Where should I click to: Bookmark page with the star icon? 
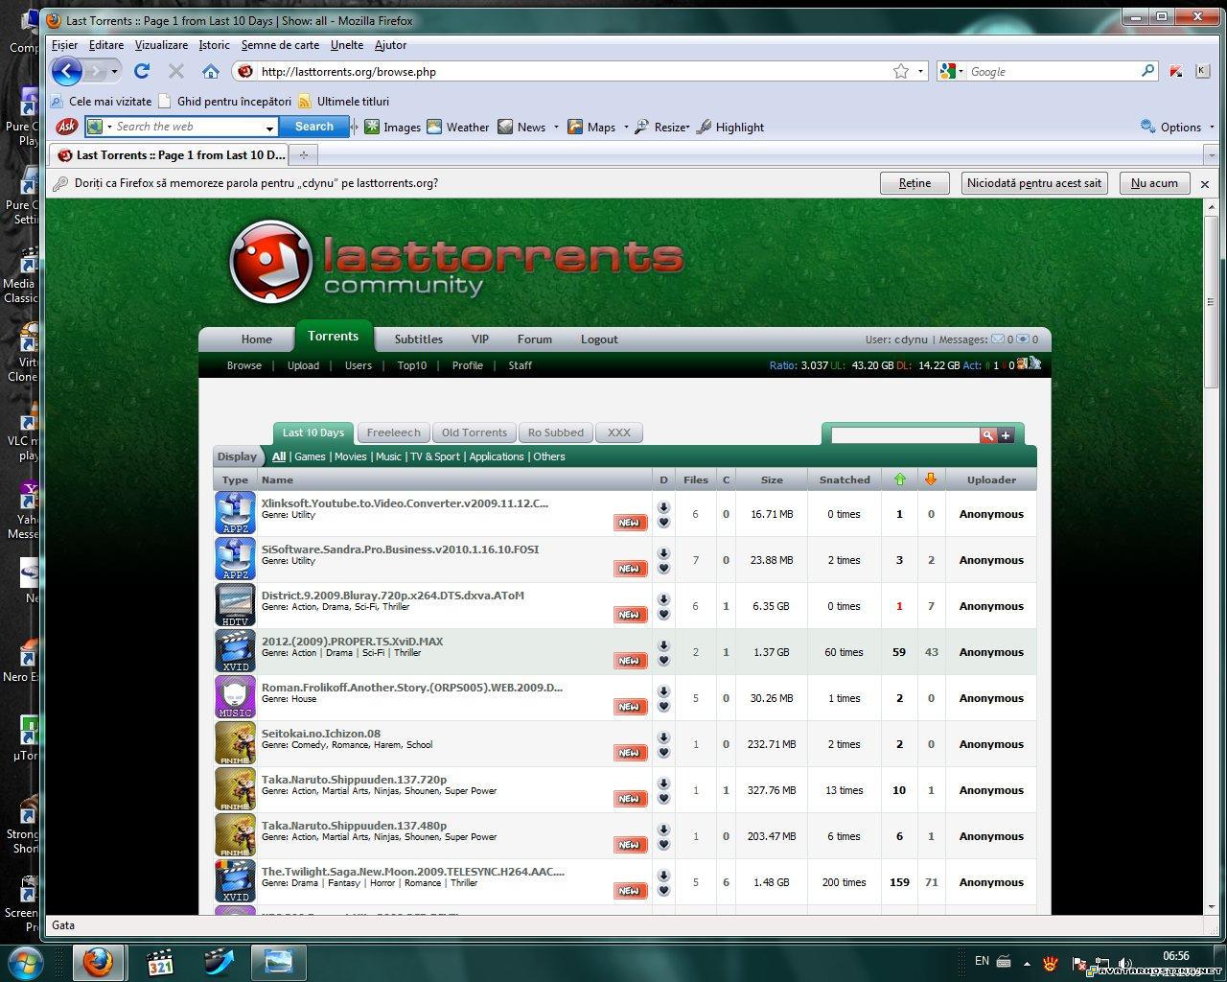(x=900, y=71)
